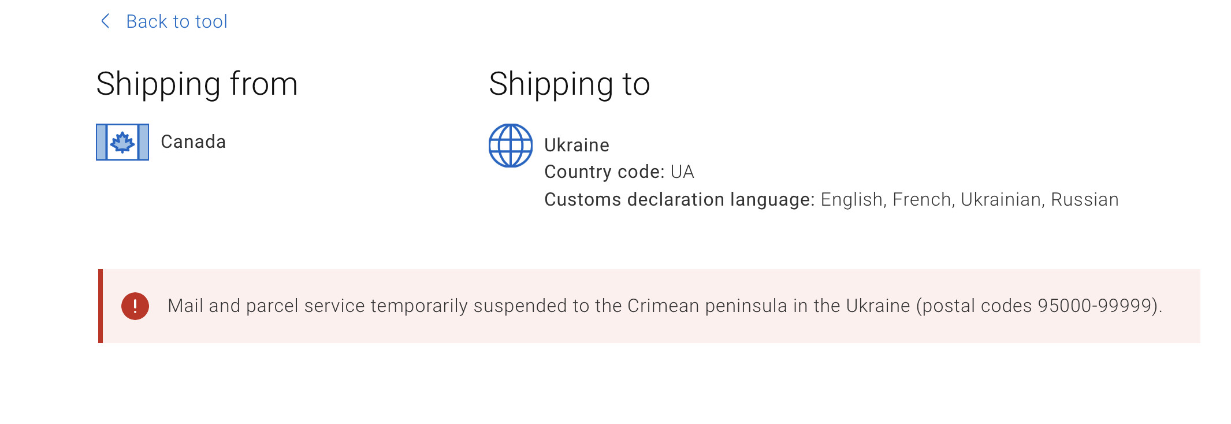Click the Country code label
The height and width of the screenshot is (424, 1231).
pyautogui.click(x=605, y=172)
